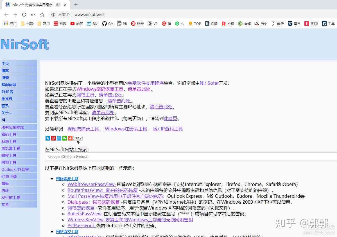Go back with the browser back arrow
This screenshot has width=337, height=237.
[6, 15]
